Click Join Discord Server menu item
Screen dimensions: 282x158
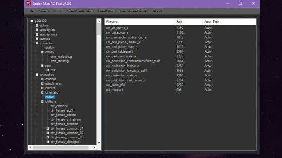[134, 11]
